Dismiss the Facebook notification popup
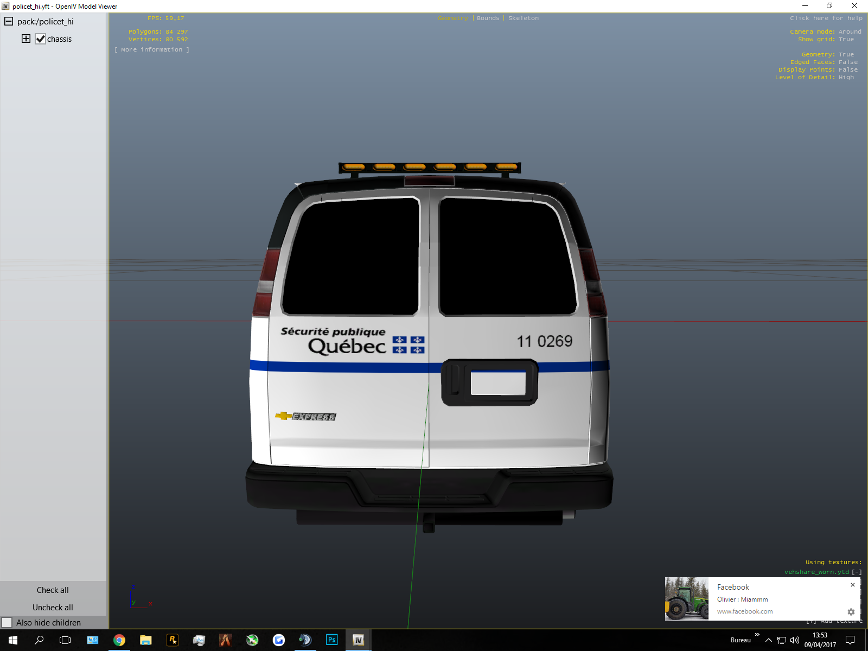Image resolution: width=868 pixels, height=651 pixels. coord(853,585)
